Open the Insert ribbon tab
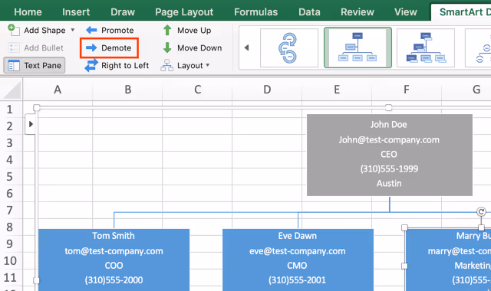The image size is (491, 291). tap(76, 12)
